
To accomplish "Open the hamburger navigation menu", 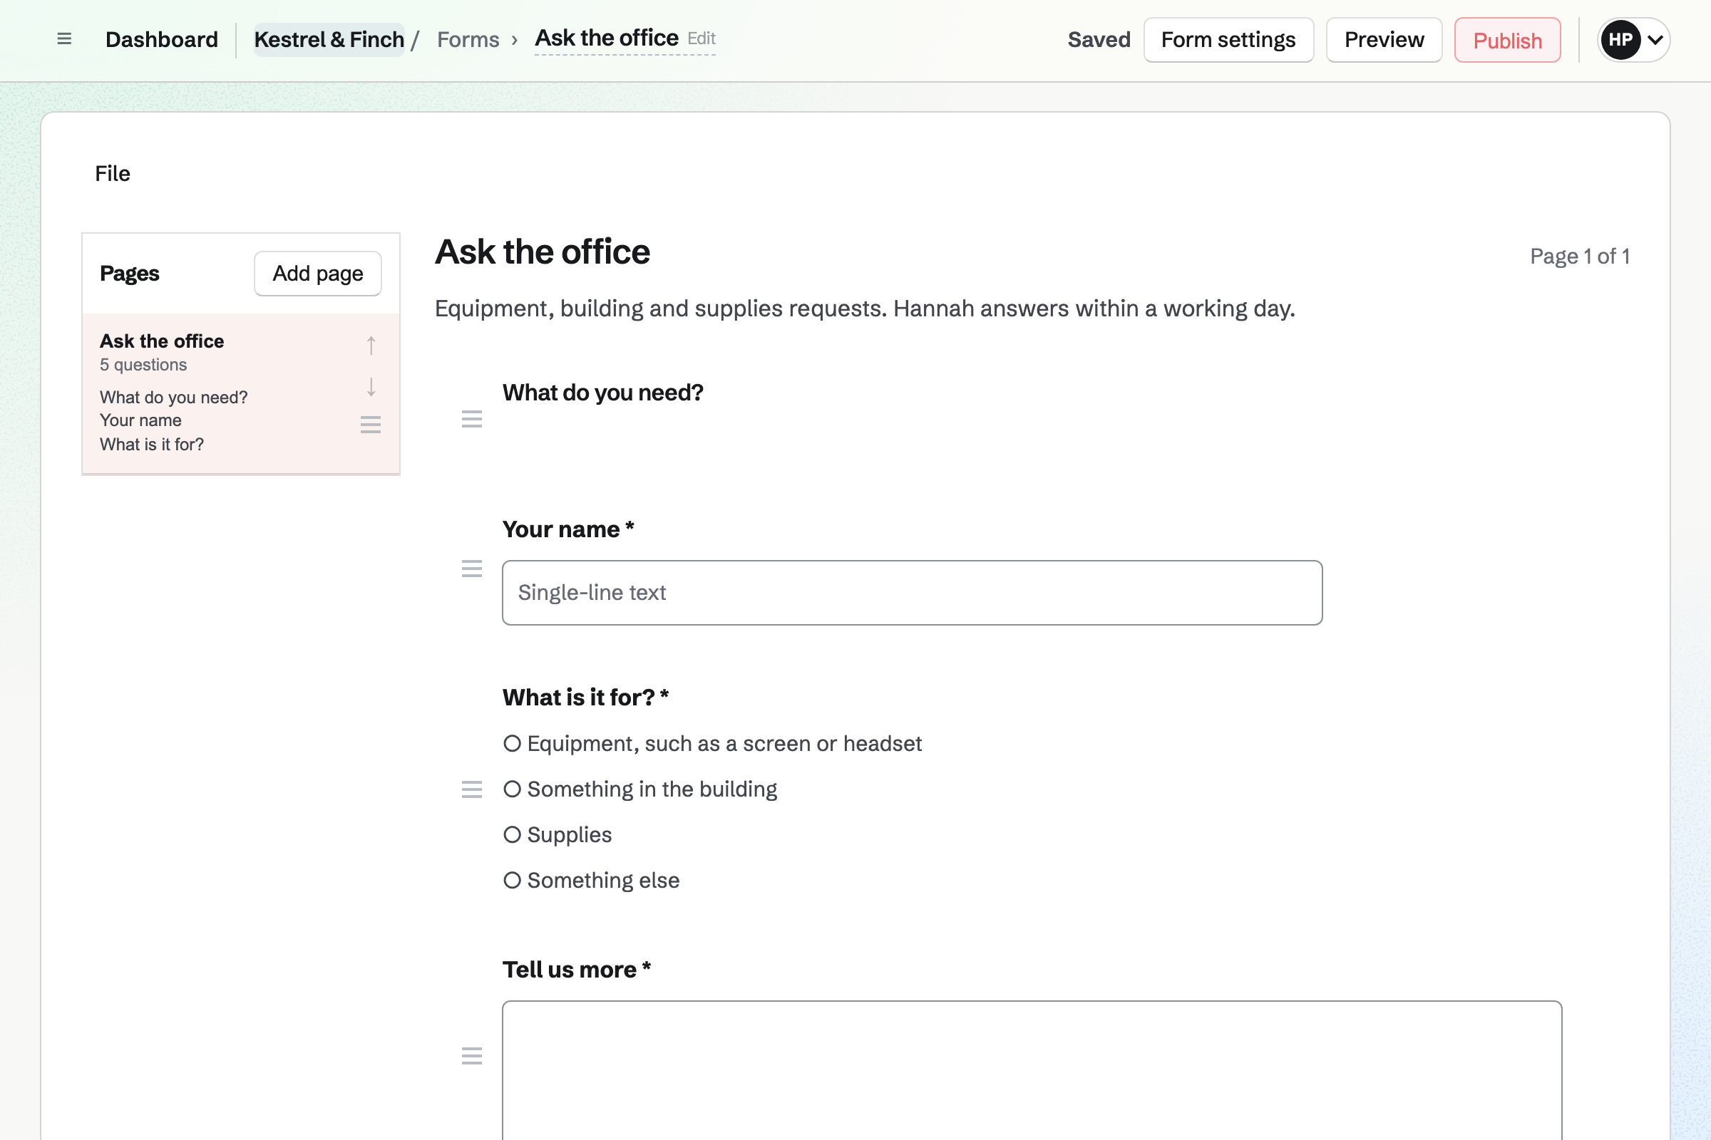I will tap(64, 39).
